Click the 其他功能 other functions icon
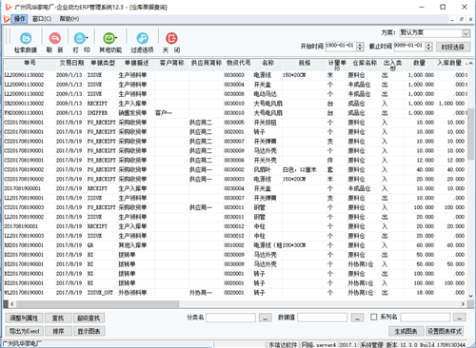Screen dimensions: 476x348 click(x=109, y=38)
